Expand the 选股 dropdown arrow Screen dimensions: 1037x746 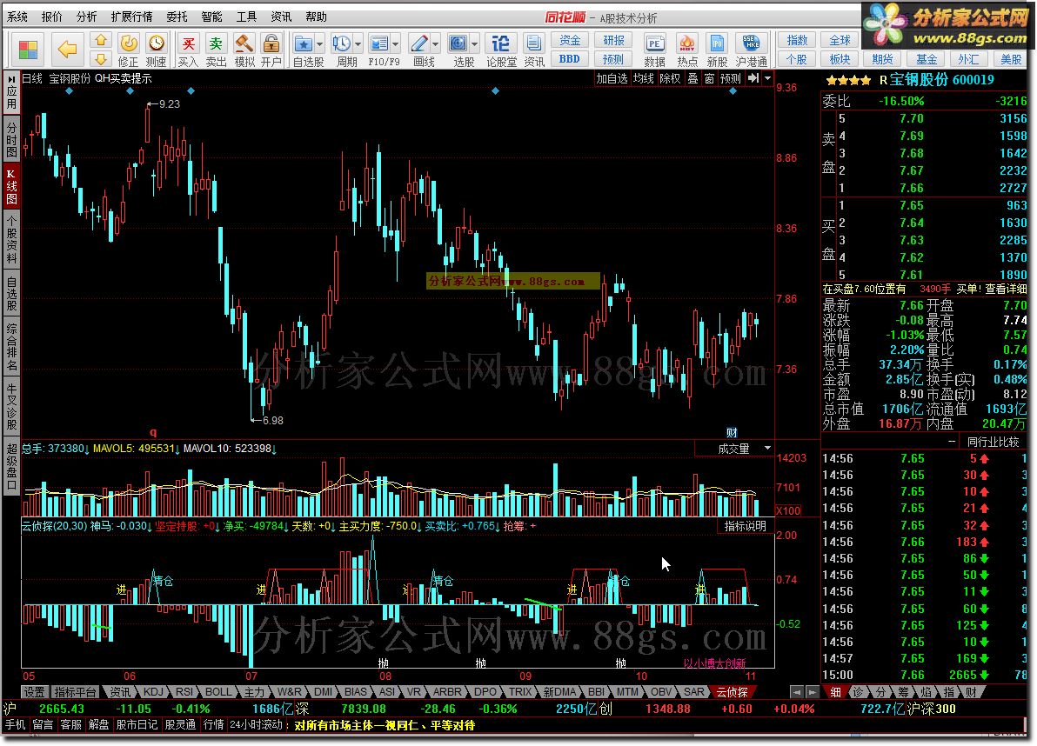click(x=475, y=44)
